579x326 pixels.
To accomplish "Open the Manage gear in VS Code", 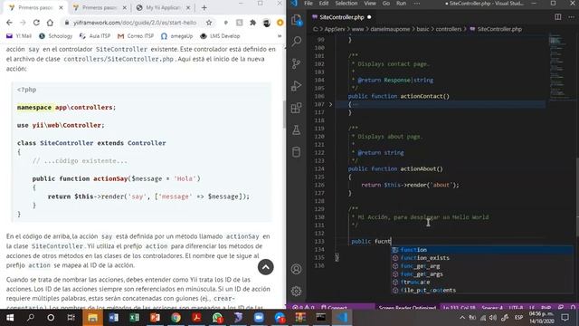I will click(x=296, y=291).
